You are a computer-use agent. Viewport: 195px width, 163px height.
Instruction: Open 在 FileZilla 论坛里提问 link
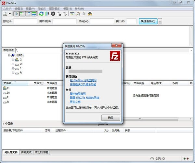(83, 80)
